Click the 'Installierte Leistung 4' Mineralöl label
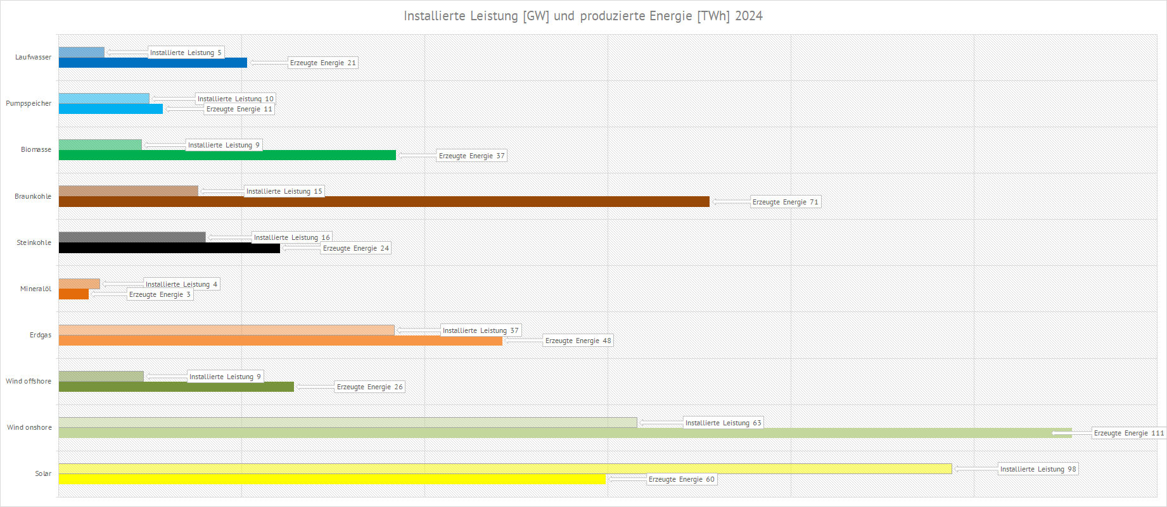1167x507 pixels. (181, 284)
